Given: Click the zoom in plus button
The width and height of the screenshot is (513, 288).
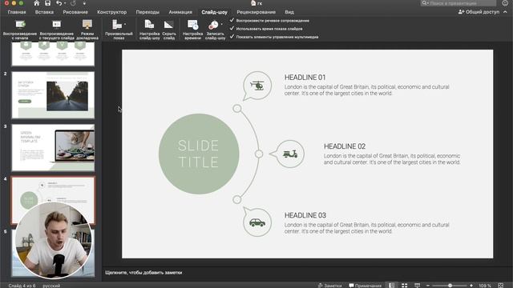Looking at the screenshot, I should (x=471, y=285).
